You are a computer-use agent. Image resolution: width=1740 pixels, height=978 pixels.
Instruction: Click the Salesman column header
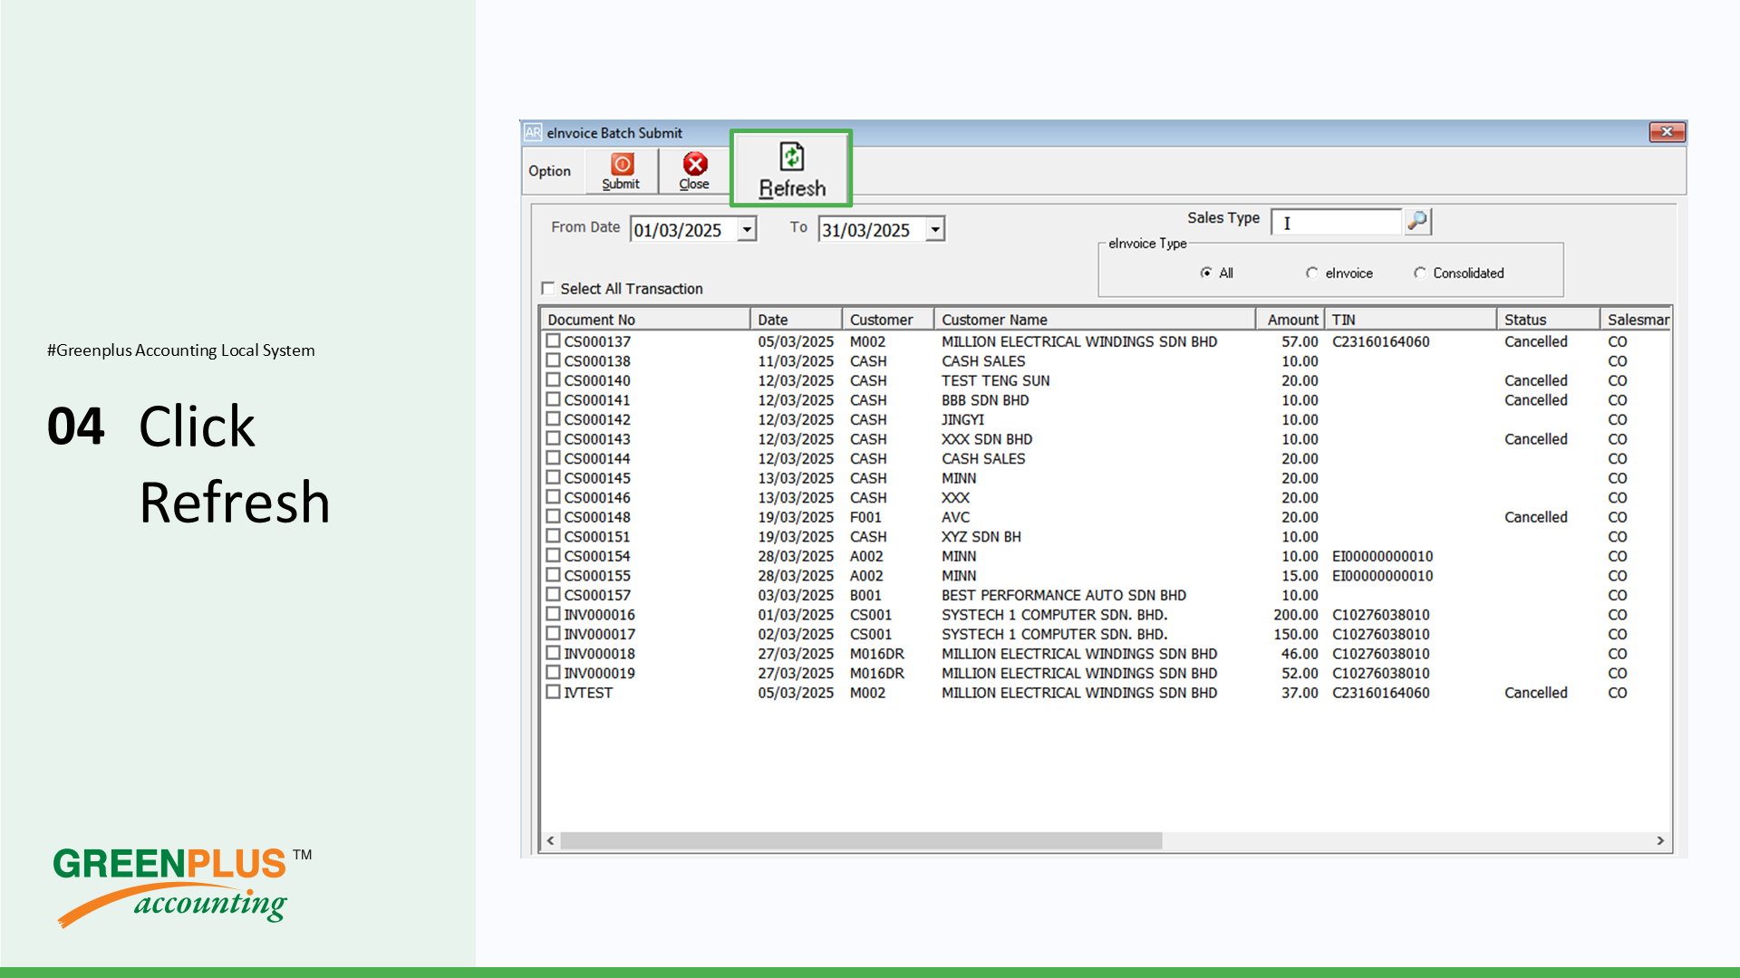coord(1636,319)
